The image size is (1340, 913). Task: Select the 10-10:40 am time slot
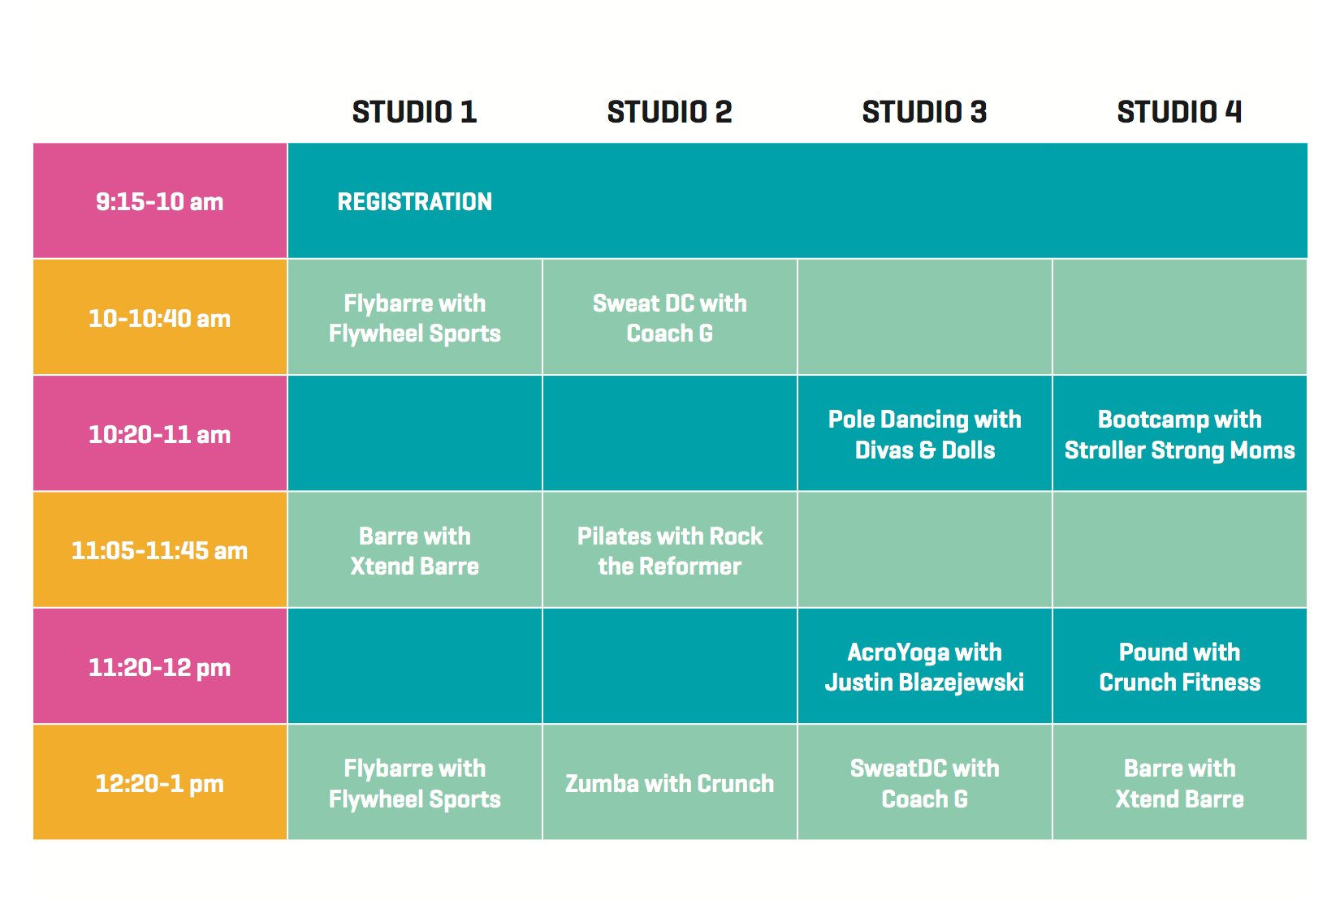160,317
